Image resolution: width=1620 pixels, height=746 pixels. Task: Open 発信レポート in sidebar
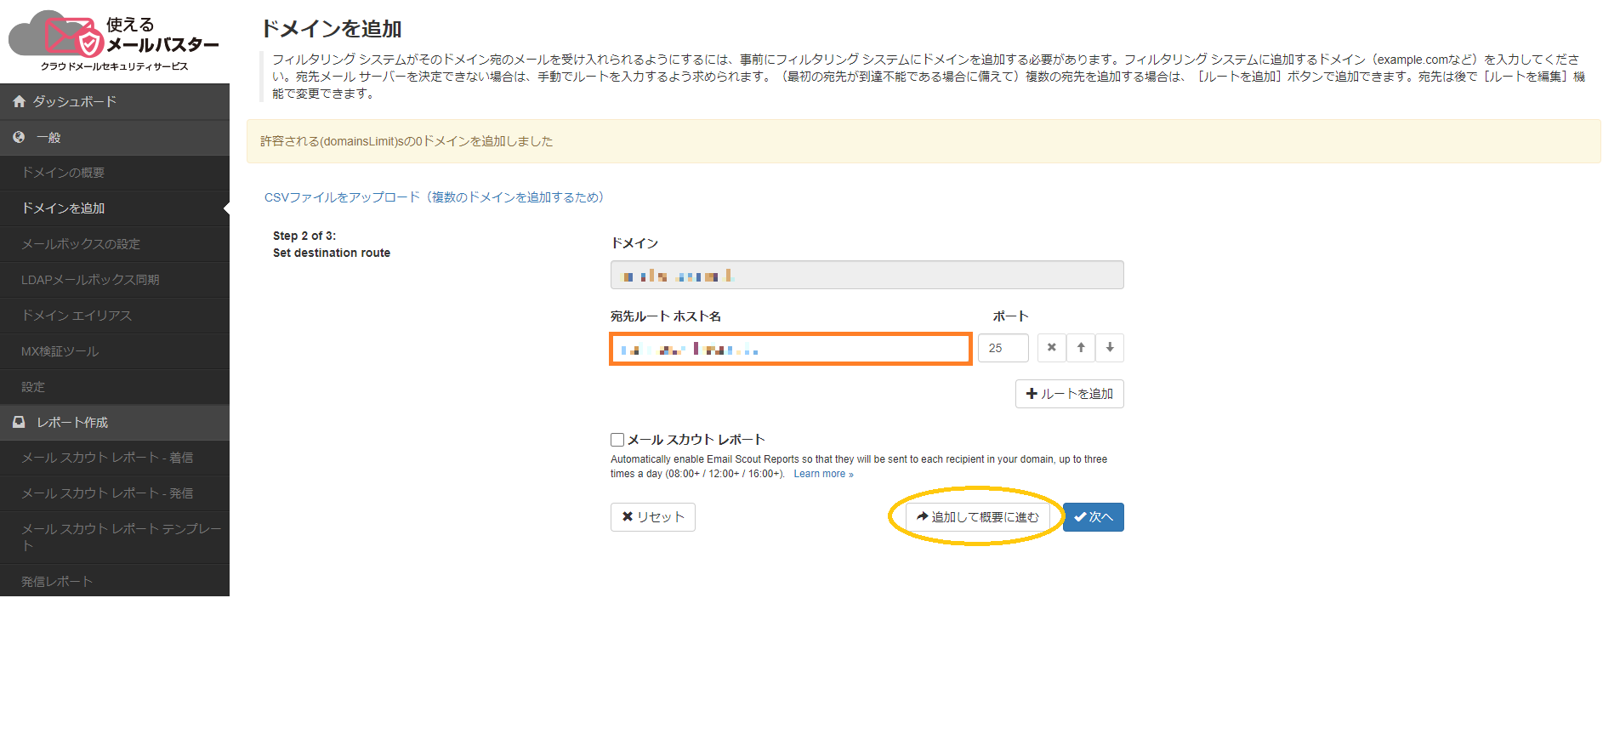[115, 581]
